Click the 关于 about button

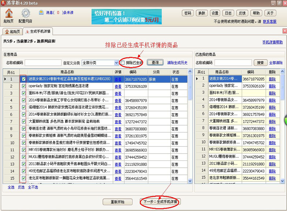[270, 13]
